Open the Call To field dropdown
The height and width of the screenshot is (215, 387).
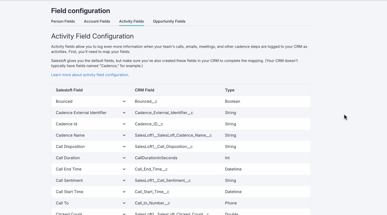point(124,203)
